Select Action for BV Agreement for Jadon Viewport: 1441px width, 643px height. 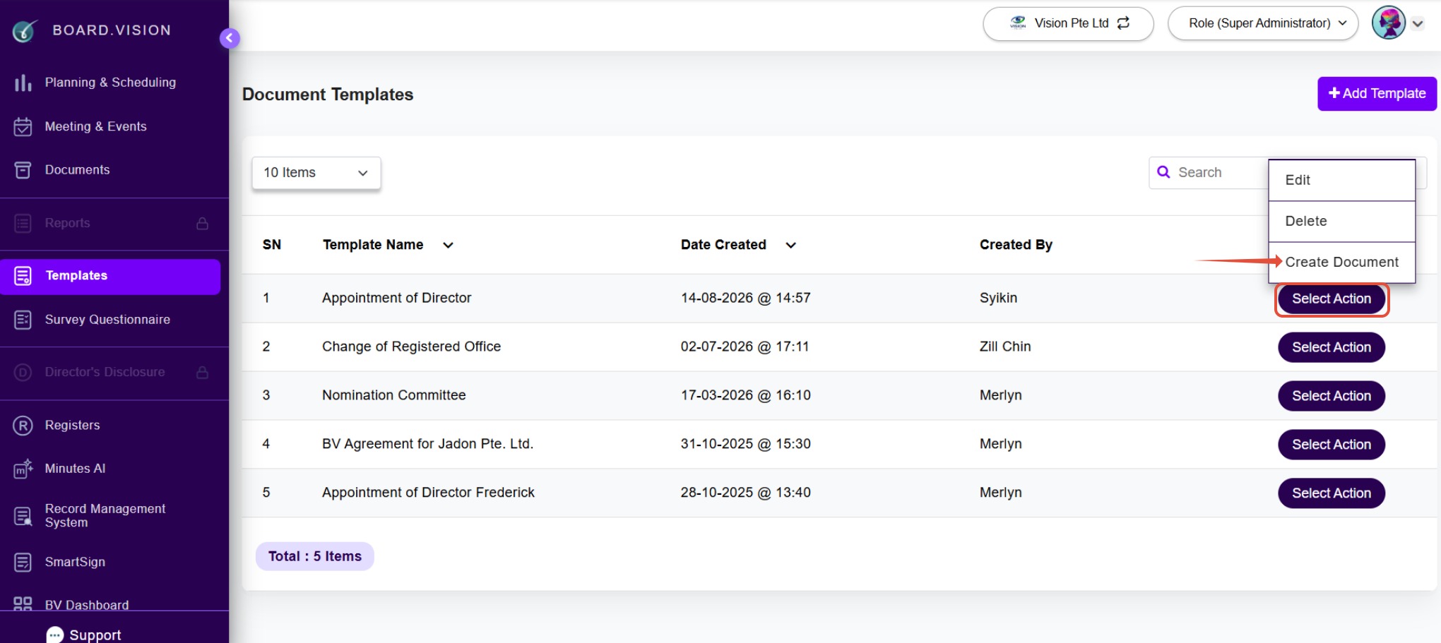point(1331,445)
